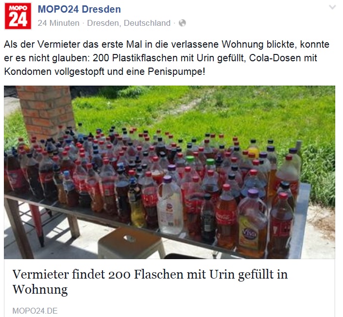Click the post text line mentioning Penispumpe

tap(104, 71)
